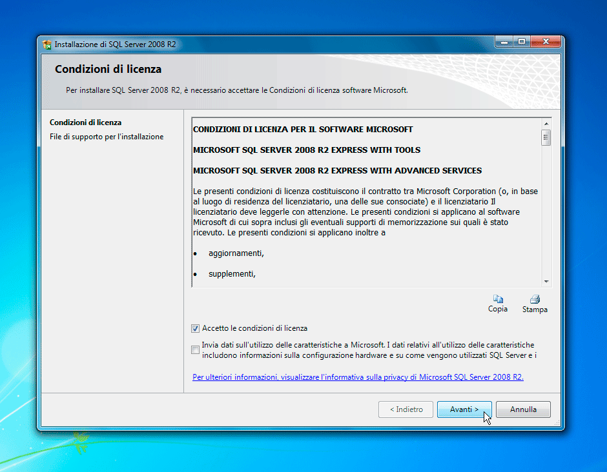Click the Copia copy icon

[498, 299]
